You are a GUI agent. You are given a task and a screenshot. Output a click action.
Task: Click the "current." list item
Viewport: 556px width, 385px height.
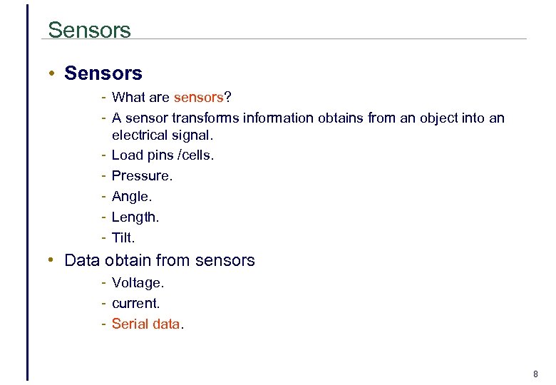coord(135,303)
